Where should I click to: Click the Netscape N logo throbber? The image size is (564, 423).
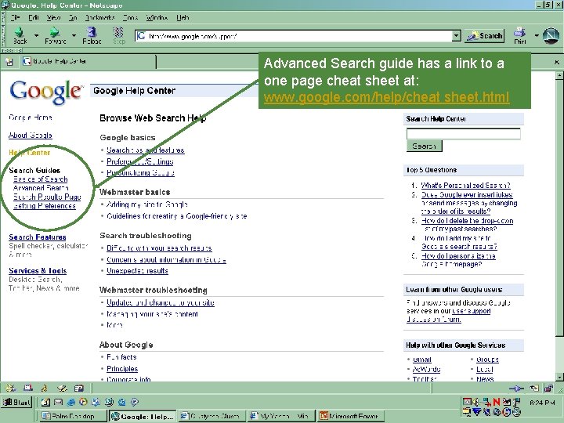551,36
